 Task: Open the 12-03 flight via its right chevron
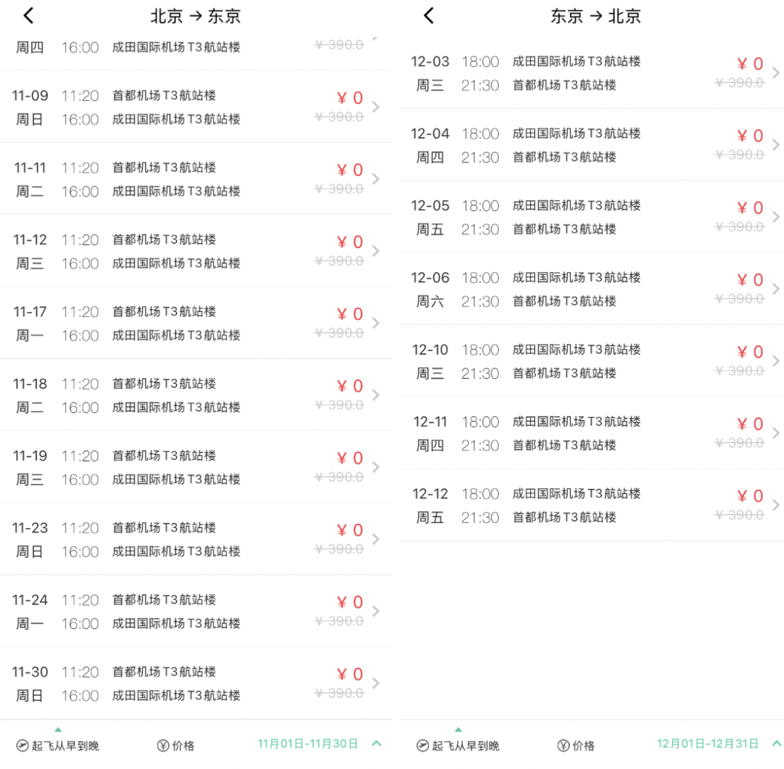(x=775, y=73)
